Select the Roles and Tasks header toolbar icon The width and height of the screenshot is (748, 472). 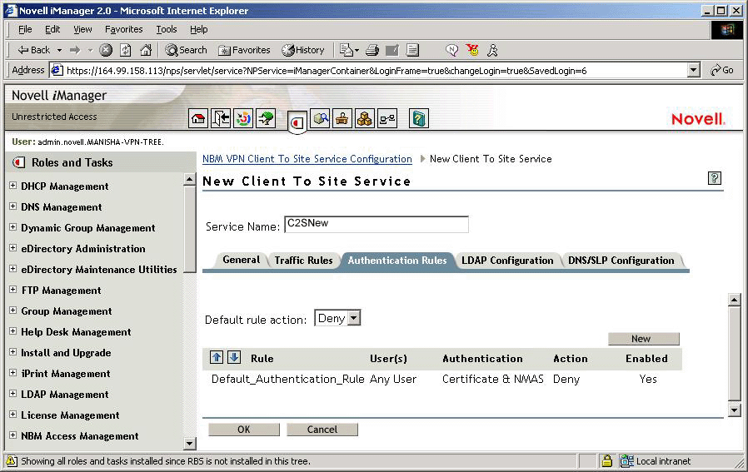click(297, 123)
